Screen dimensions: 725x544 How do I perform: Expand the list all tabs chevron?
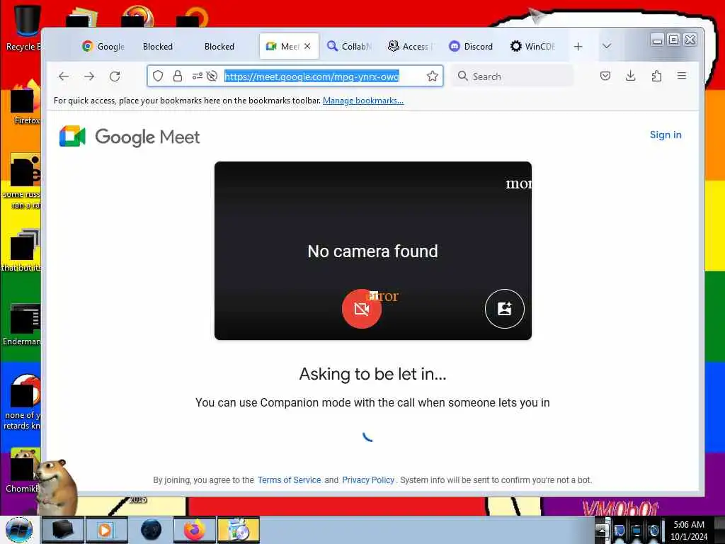coord(607,46)
